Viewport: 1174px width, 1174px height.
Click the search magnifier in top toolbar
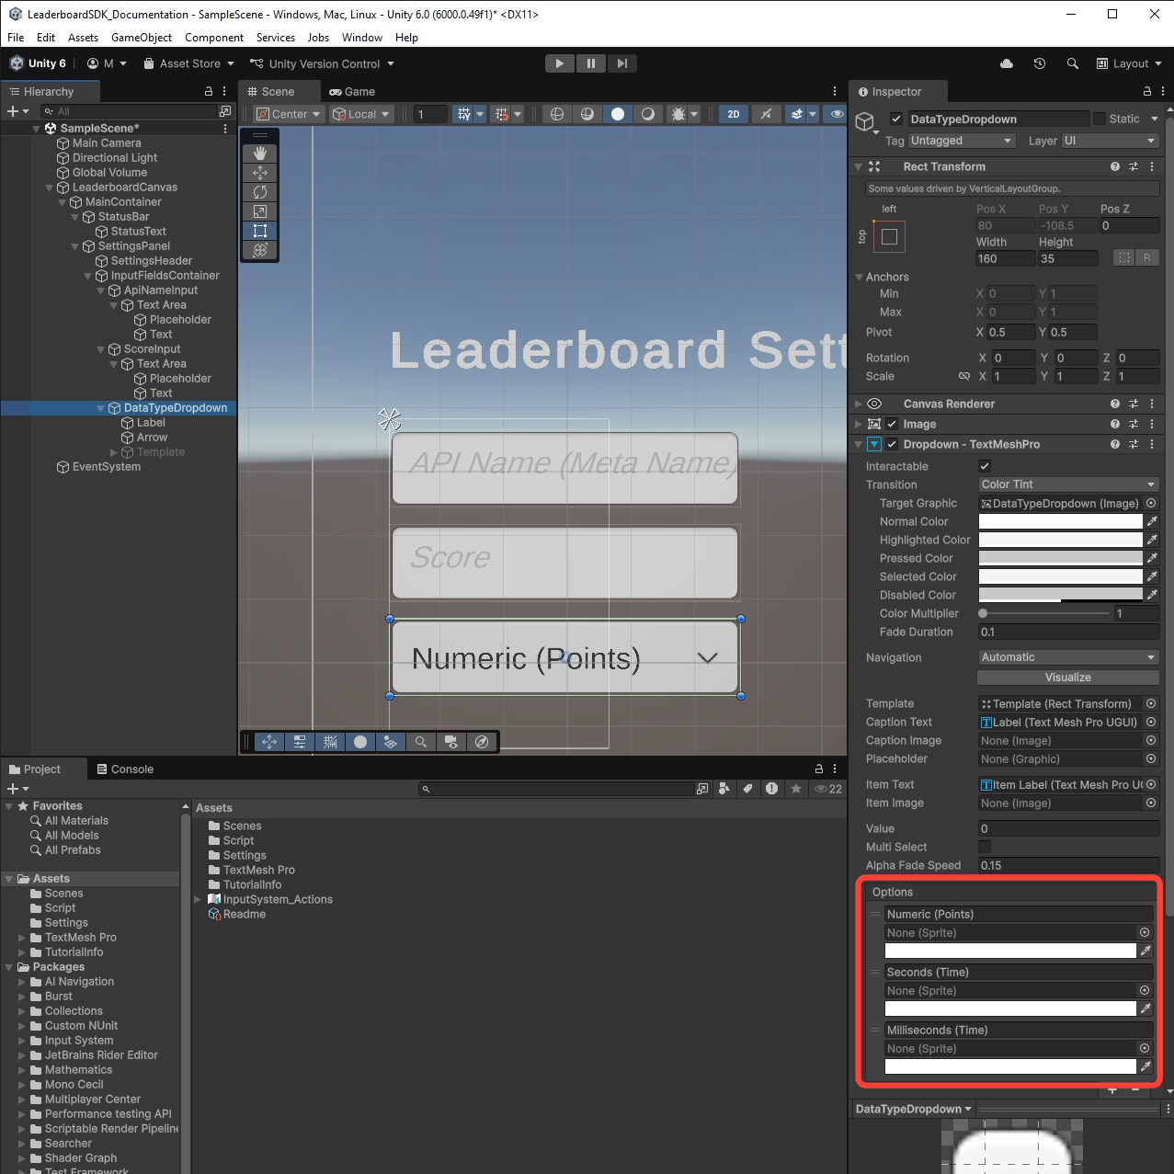tap(1072, 63)
